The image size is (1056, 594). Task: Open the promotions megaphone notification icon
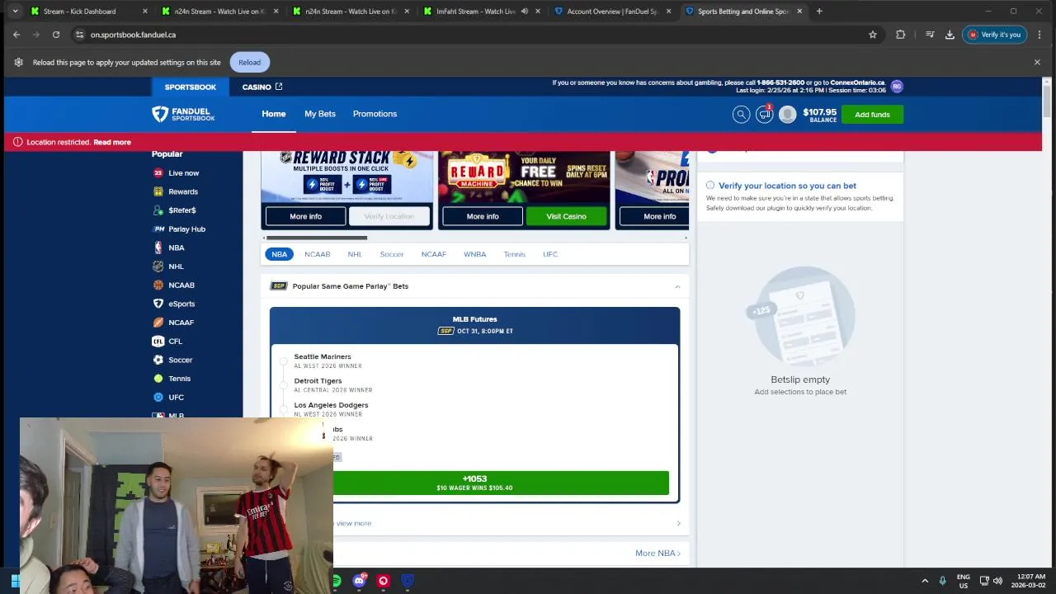765,115
